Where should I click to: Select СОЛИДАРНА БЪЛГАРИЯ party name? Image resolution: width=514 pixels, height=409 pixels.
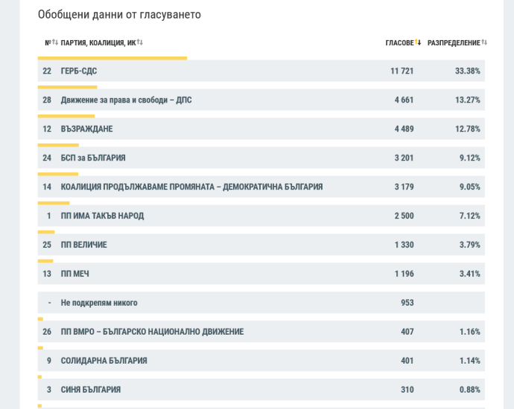click(104, 361)
